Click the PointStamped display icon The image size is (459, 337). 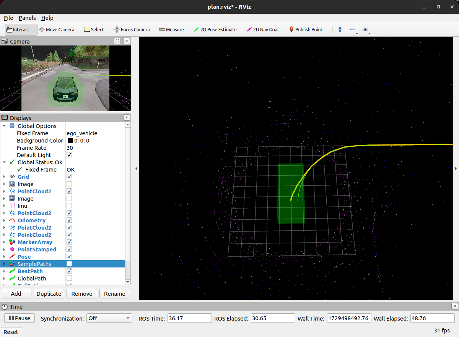tap(12, 249)
